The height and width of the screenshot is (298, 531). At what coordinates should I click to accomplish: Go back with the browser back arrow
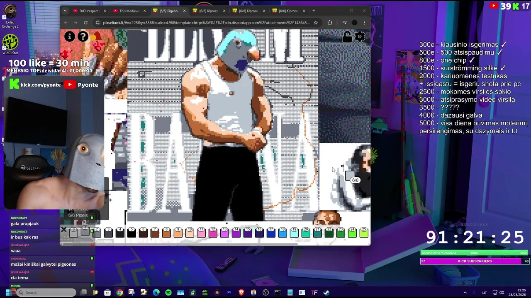click(x=66, y=22)
